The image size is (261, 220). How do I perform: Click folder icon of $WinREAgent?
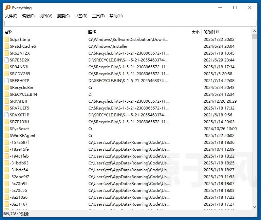pos(7,136)
